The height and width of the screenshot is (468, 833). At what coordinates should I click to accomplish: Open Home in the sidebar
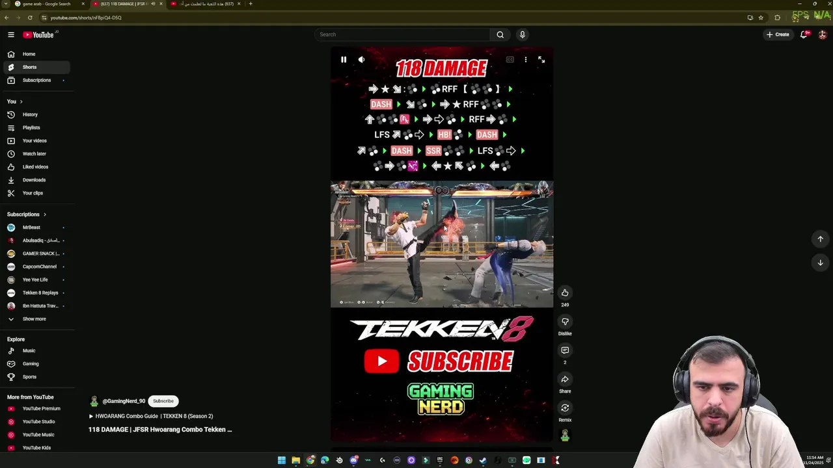point(36,54)
